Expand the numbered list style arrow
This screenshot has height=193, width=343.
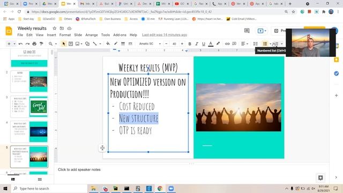pos(282,44)
